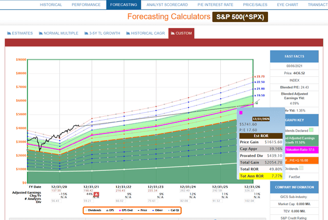Click the Price: 4436.52 fact
Viewport: 328px width, 220px height.
point(294,73)
